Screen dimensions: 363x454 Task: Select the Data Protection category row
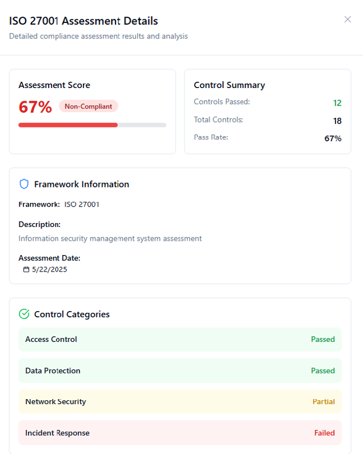click(x=180, y=371)
